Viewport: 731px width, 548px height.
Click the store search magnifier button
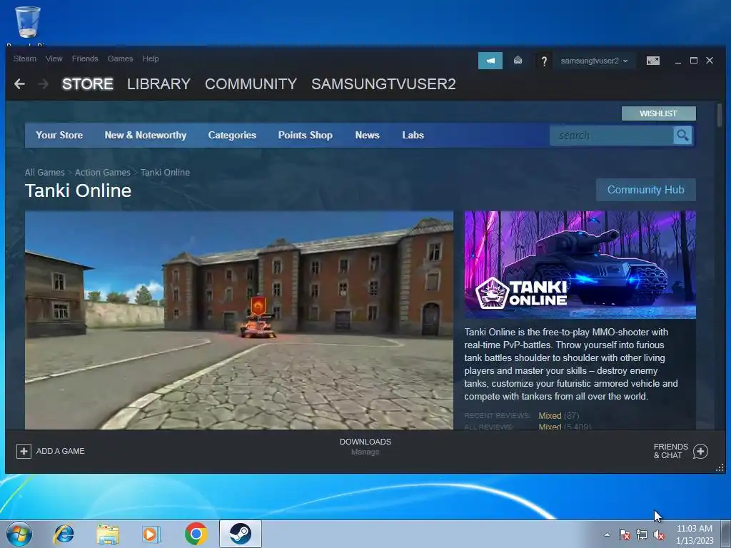pos(682,136)
